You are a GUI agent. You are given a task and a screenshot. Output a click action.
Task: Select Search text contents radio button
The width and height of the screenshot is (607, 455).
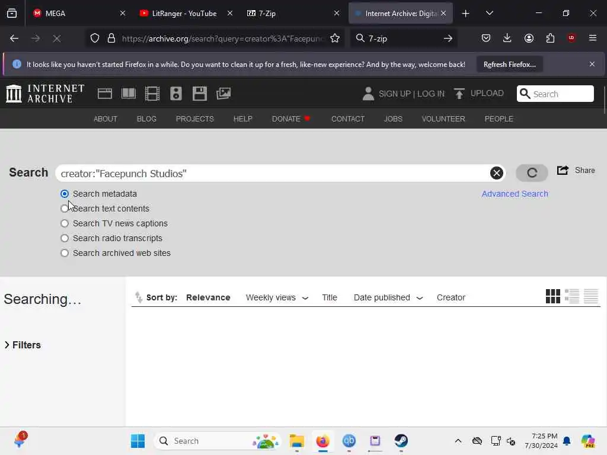pos(65,209)
